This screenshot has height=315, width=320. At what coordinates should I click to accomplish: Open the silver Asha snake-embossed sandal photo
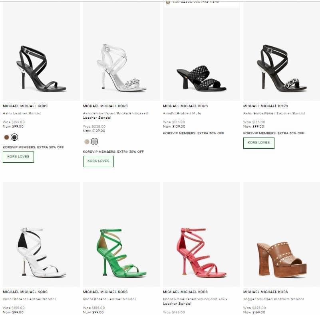click(x=121, y=68)
